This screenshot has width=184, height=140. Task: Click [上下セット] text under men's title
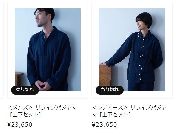[x=25, y=115]
